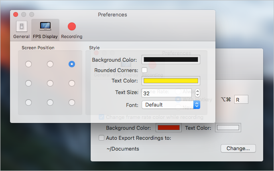Click the Screen Position section label

click(38, 48)
